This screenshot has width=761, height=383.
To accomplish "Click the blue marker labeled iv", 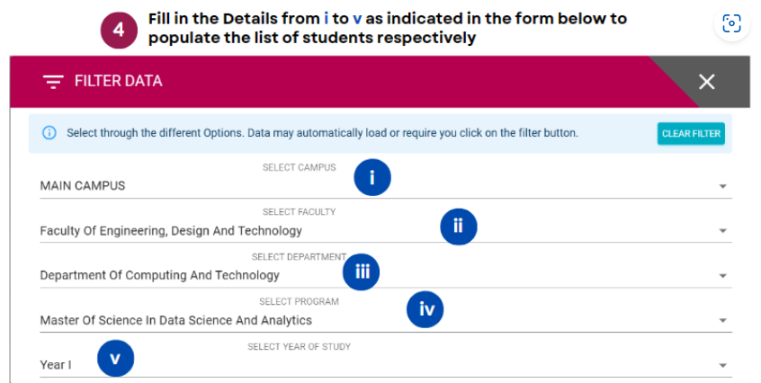I will point(425,309).
